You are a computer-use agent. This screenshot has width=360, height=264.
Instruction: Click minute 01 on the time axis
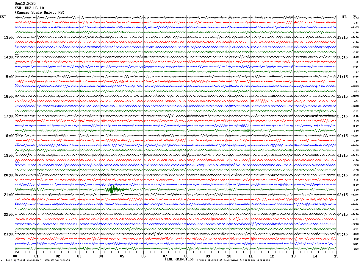(x=37, y=256)
